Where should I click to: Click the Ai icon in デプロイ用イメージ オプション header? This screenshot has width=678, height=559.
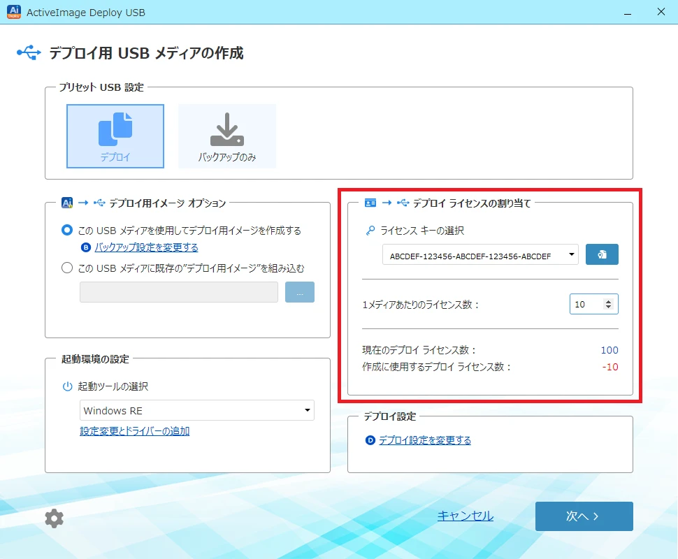pyautogui.click(x=67, y=203)
